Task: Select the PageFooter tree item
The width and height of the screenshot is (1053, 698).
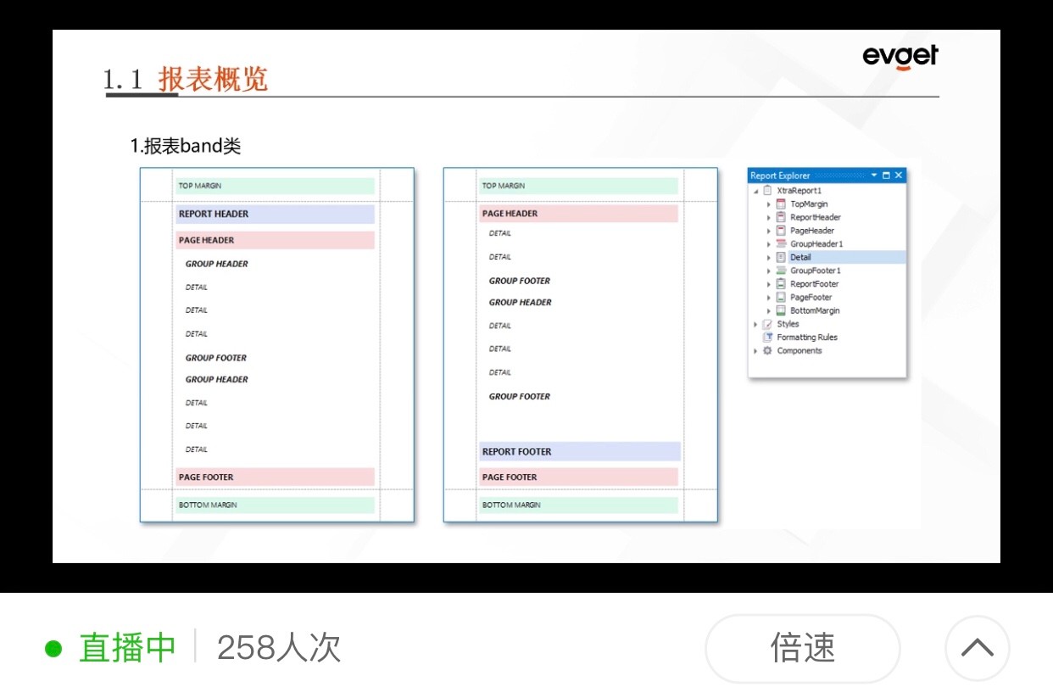Action: click(x=811, y=298)
